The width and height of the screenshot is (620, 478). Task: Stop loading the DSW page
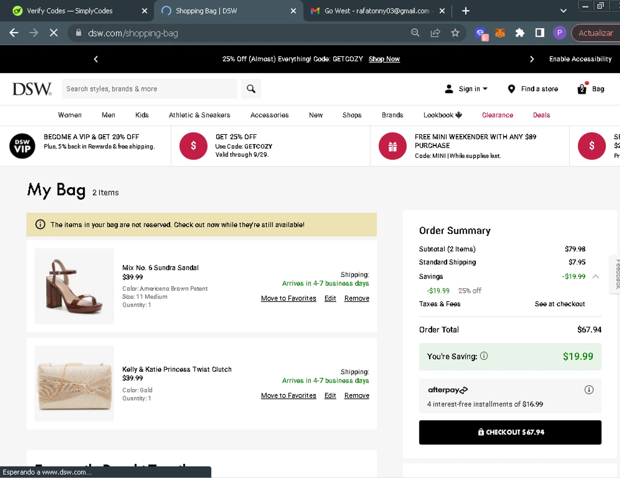pos(54,33)
